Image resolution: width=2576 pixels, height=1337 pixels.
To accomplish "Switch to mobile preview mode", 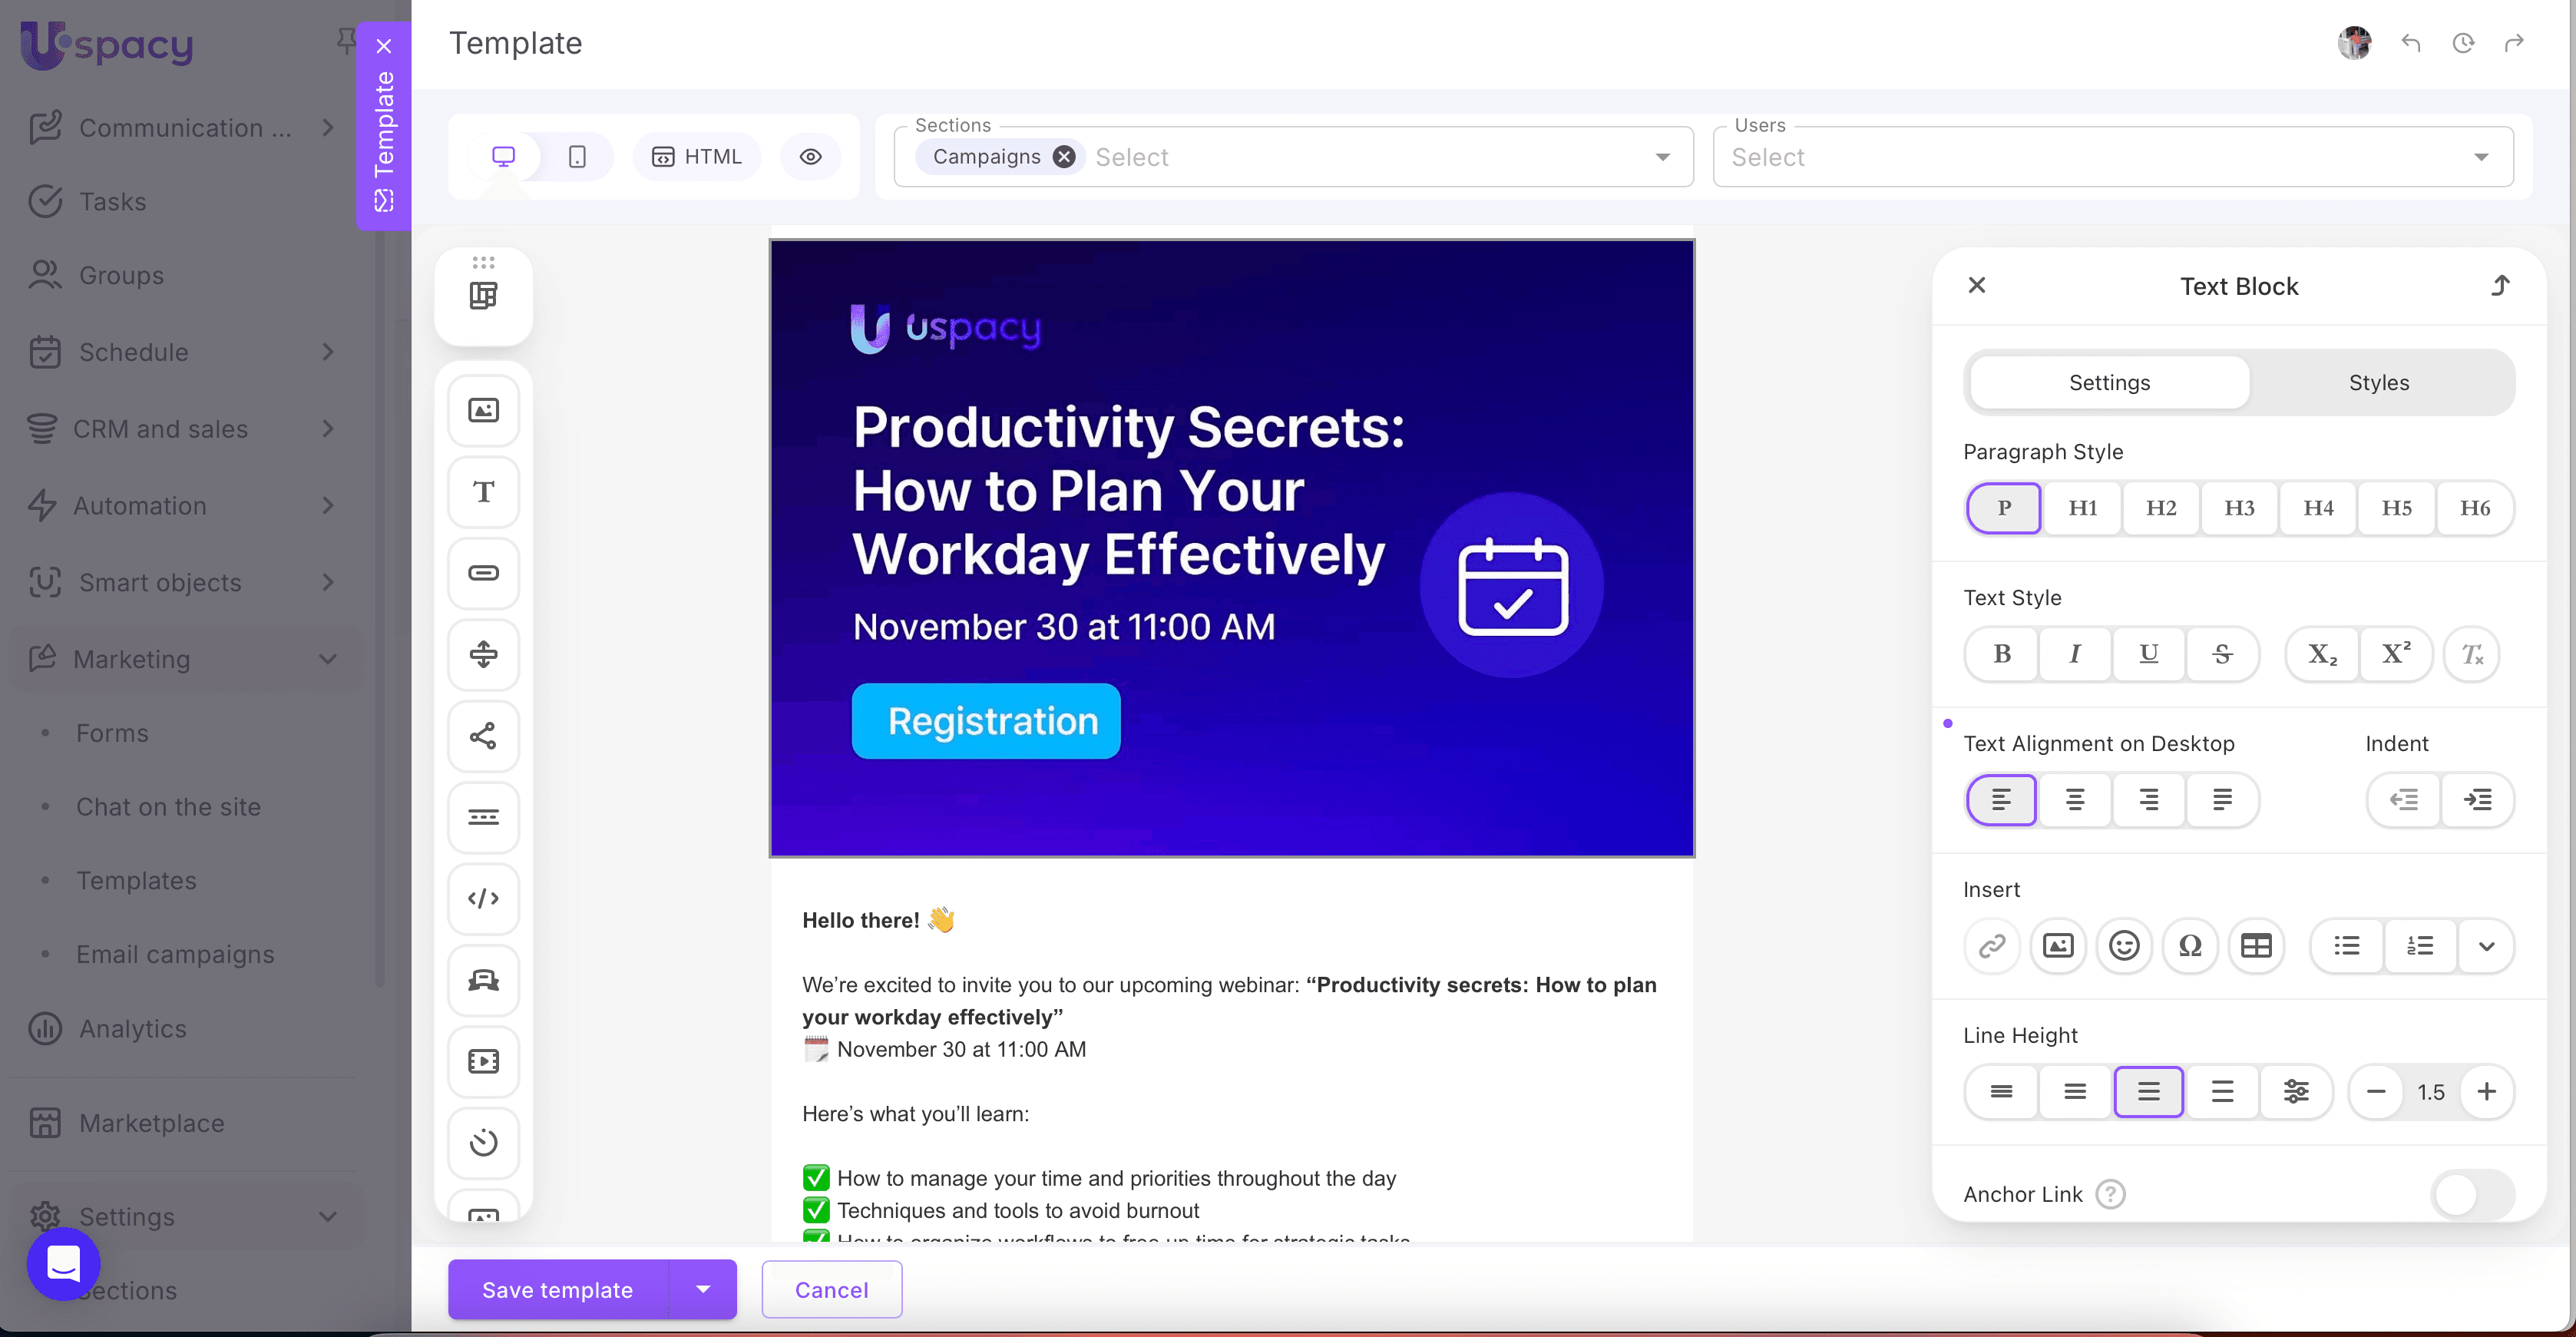I will click(577, 156).
